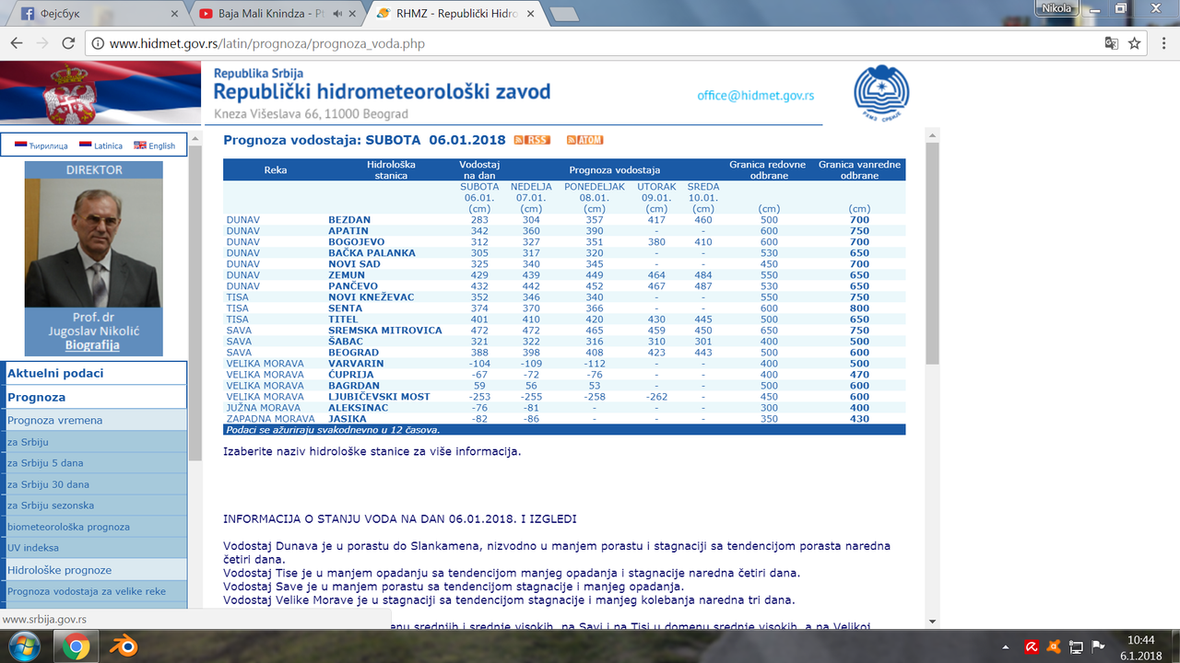This screenshot has width=1180, height=663.
Task: Click the page scrollbar up arrow
Action: click(932, 135)
